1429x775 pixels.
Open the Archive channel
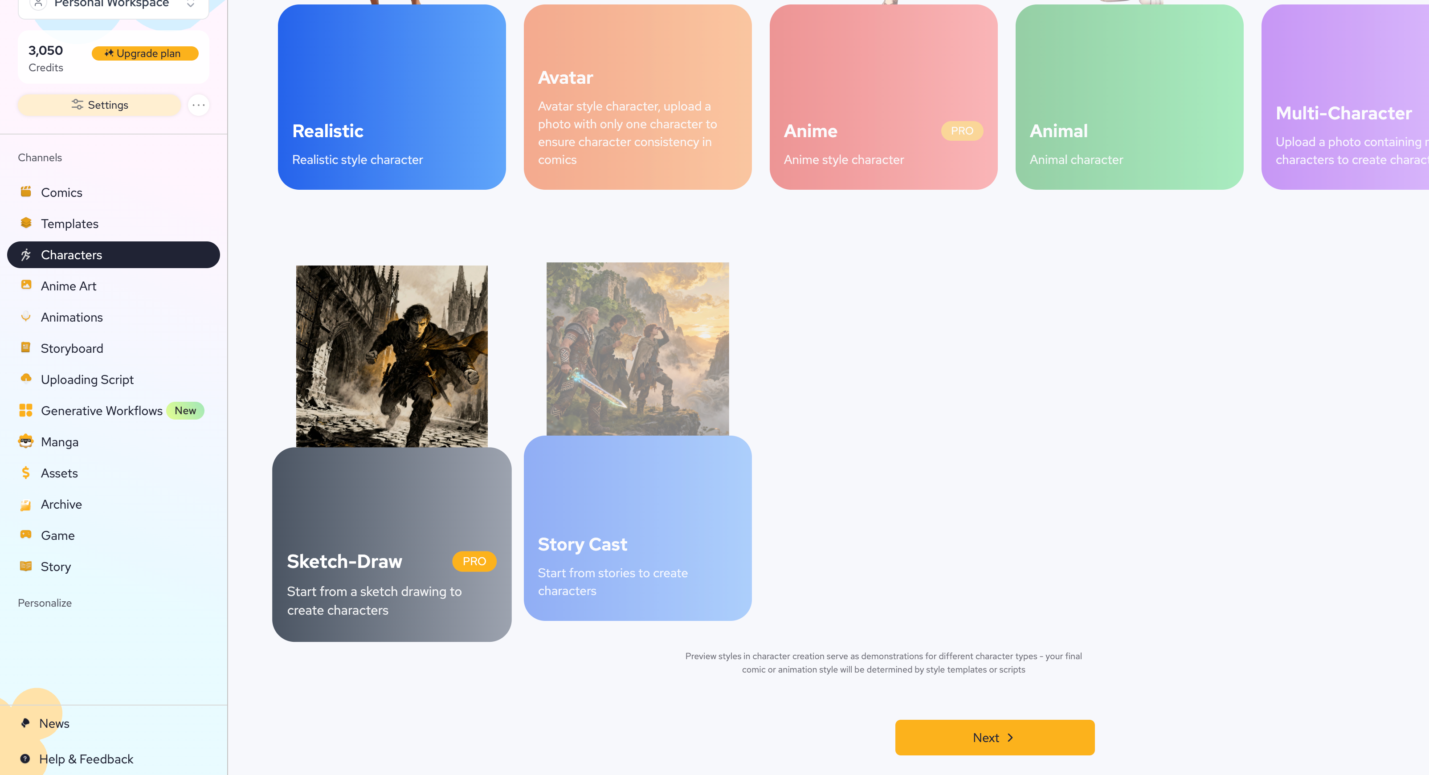(61, 504)
